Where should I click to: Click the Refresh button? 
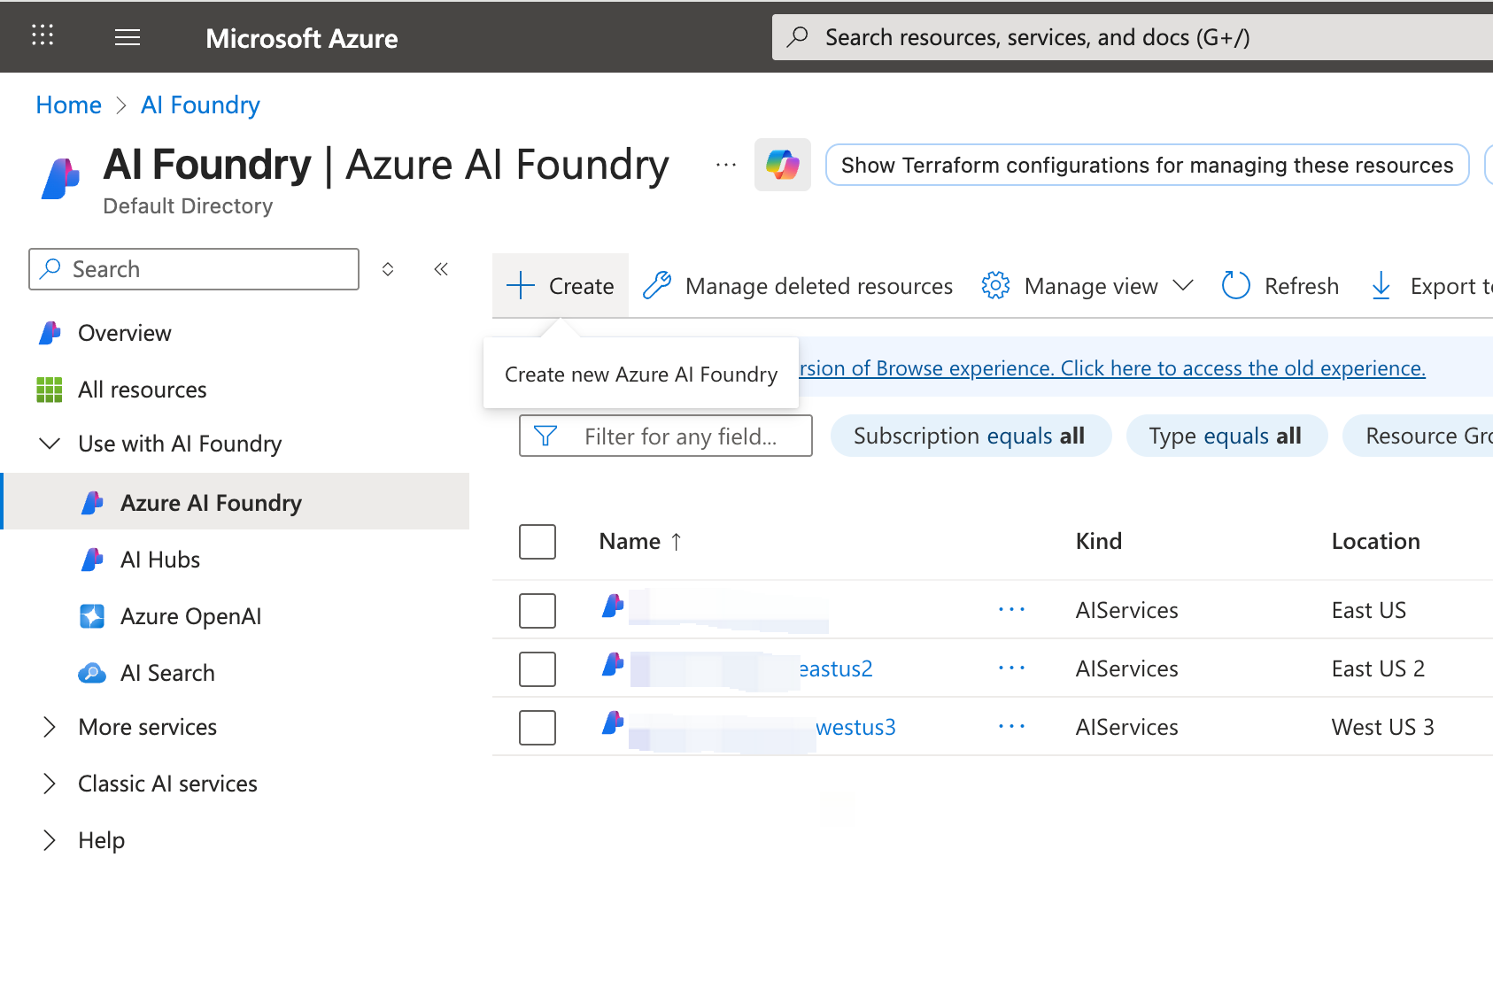point(1279,285)
